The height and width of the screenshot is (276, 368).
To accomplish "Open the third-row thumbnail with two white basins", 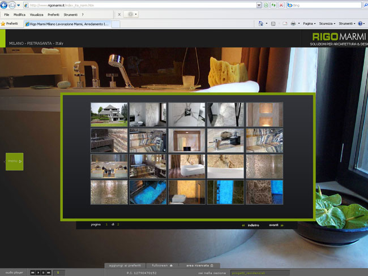I will tap(109, 166).
